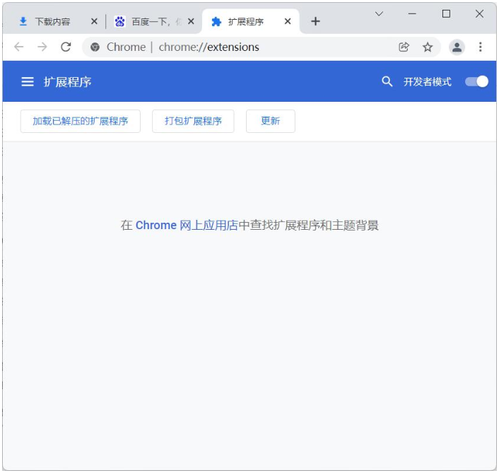The width and height of the screenshot is (499, 473).
Task: Open the Chrome profile avatar
Action: (x=457, y=47)
